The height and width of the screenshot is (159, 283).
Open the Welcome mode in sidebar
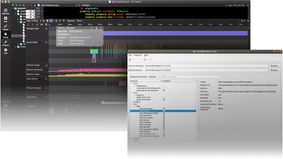click(5, 11)
